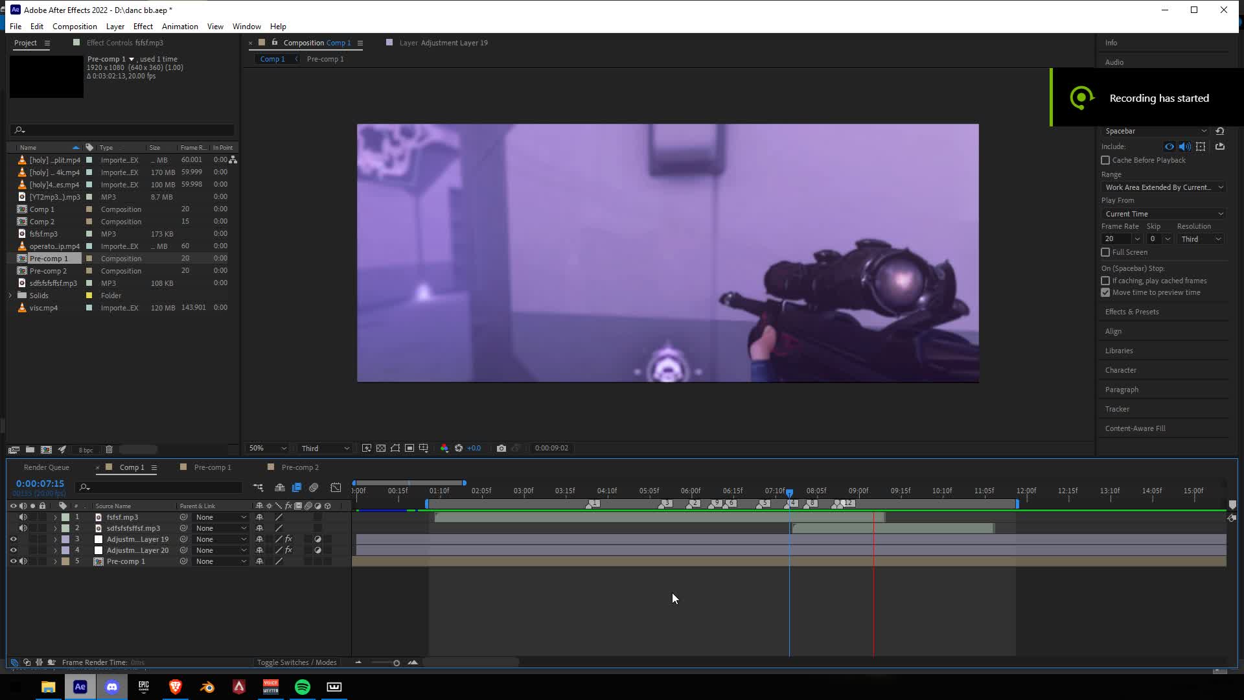This screenshot has width=1244, height=700.
Task: Toggle transparency grid in viewer
Action: (x=381, y=449)
